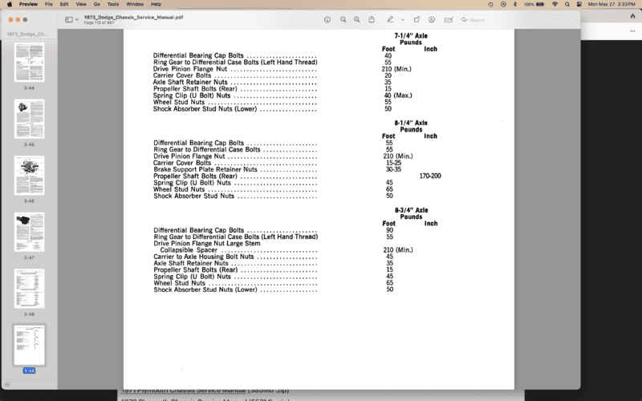Image resolution: width=642 pixels, height=401 pixels.
Task: Click Carrier to Axle Housing Bolt Nuts row
Action: pyautogui.click(x=235, y=257)
